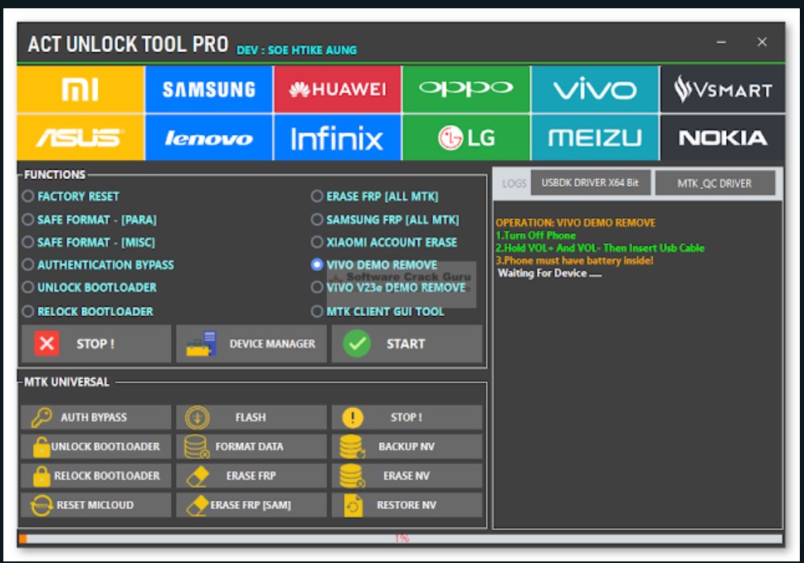Click 'Phone must have battery inside!' line
This screenshot has height=563, width=804.
tap(574, 260)
